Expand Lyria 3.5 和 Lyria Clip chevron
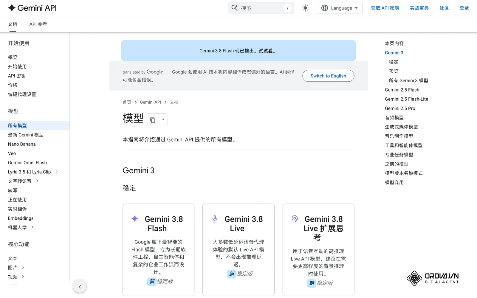This screenshot has width=477, height=298. click(x=56, y=172)
